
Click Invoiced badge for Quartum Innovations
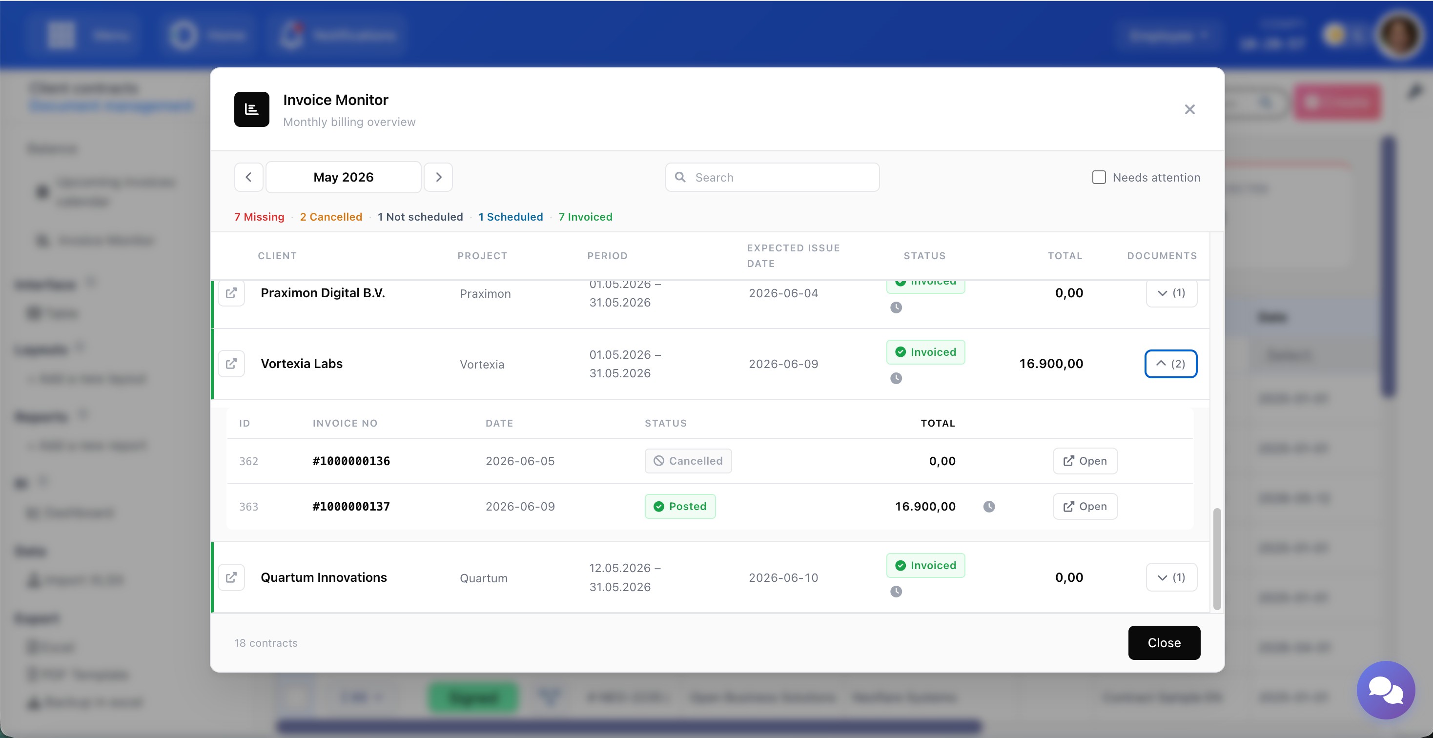pyautogui.click(x=925, y=566)
